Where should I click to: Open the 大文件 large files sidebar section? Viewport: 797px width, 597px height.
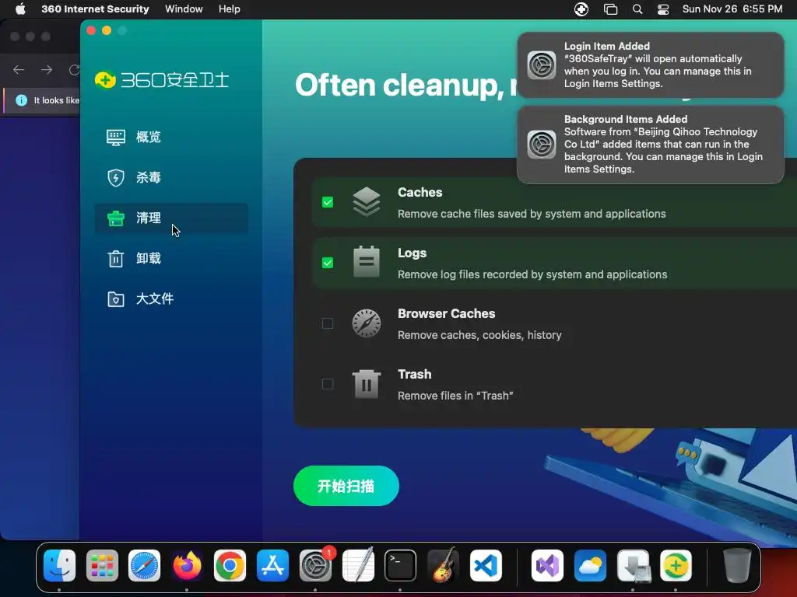[x=171, y=299]
